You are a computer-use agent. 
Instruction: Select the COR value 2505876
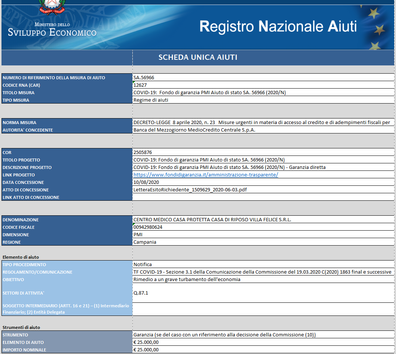(x=263, y=152)
